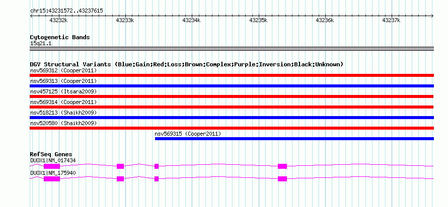Select the red nsv569312 loss bar
Screen dimensions: 448x207
click(x=232, y=75)
